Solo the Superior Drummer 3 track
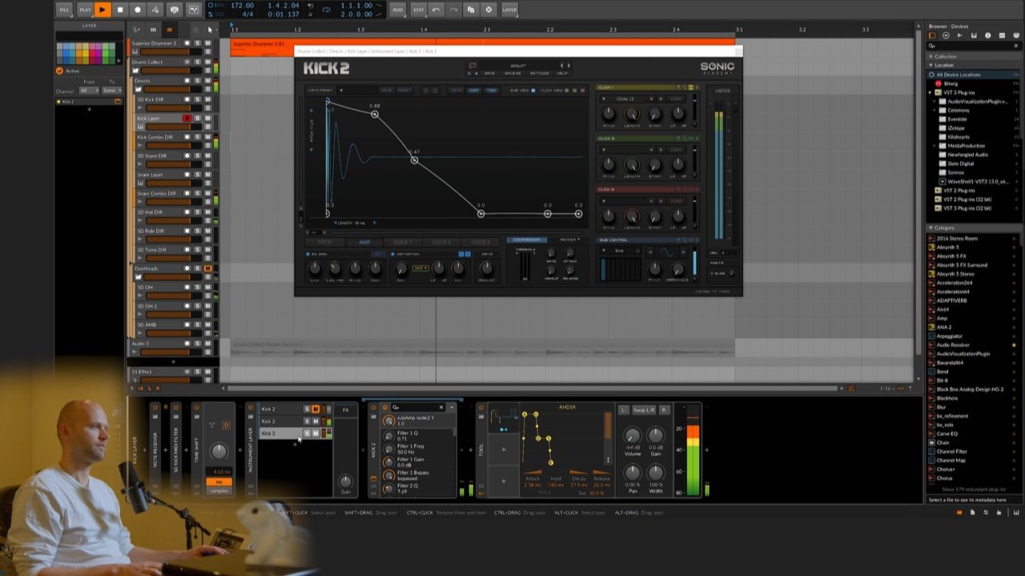Image resolution: width=1025 pixels, height=576 pixels. coord(198,43)
